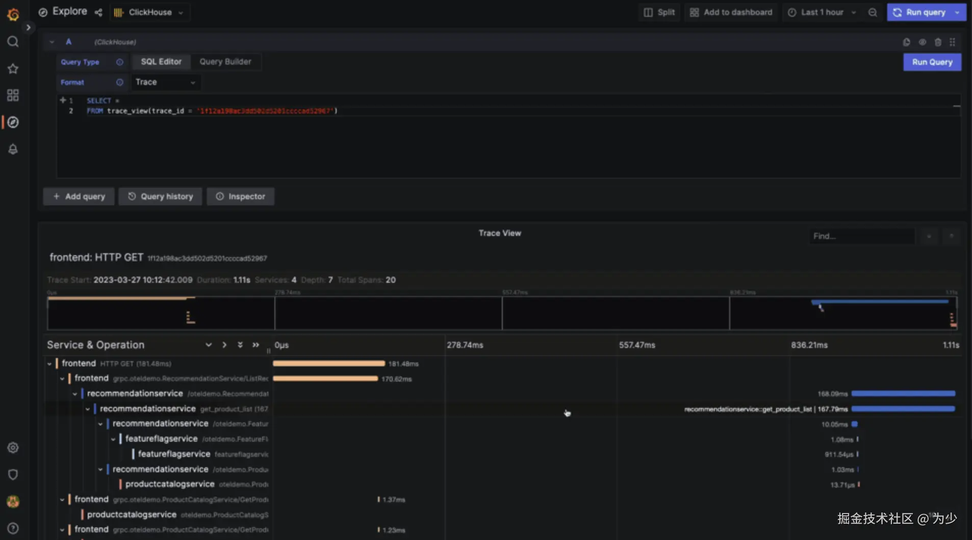
Task: Collapse all spans in the trace
Action: [x=255, y=345]
